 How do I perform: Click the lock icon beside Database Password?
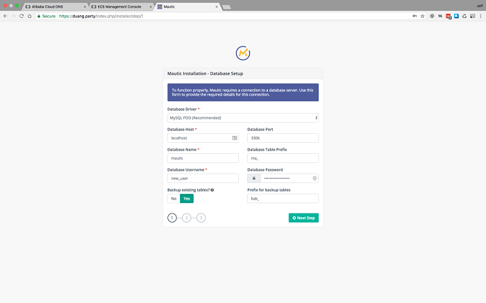(254, 178)
